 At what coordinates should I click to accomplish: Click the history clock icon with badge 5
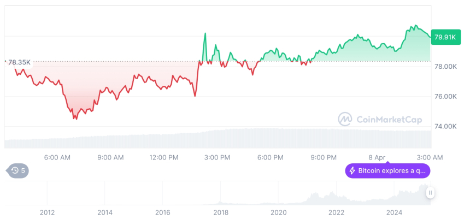pos(15,171)
